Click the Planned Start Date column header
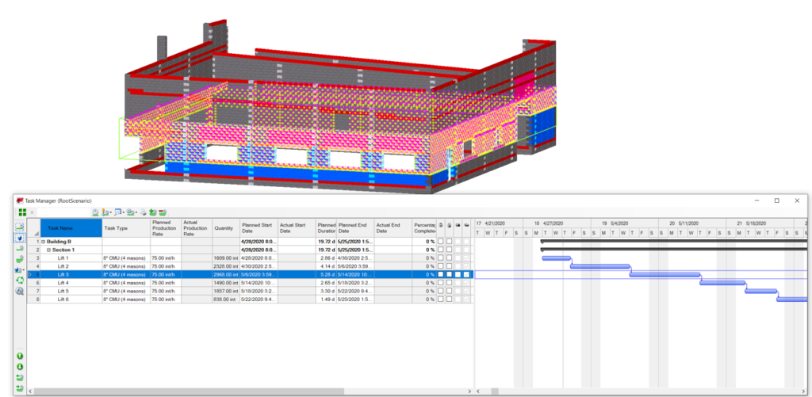Screen dimensions: 812x397 pyautogui.click(x=258, y=228)
